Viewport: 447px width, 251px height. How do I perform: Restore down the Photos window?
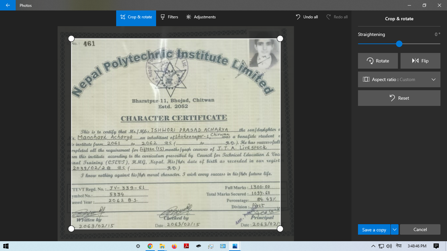[424, 5]
